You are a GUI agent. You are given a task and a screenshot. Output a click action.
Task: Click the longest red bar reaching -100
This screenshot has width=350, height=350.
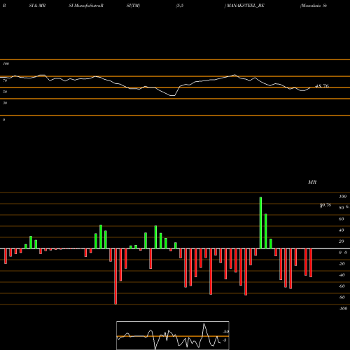point(115,276)
